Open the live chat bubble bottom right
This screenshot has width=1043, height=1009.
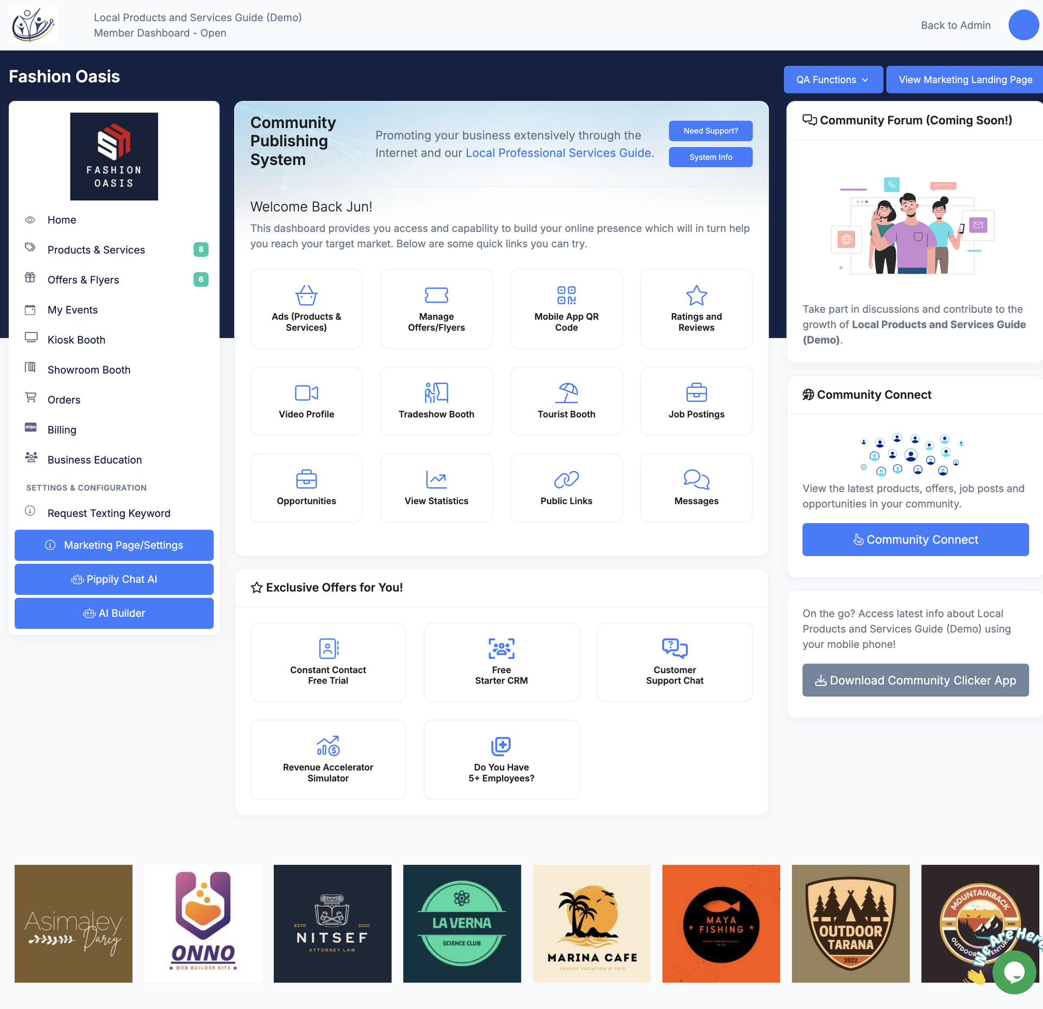tap(1015, 973)
